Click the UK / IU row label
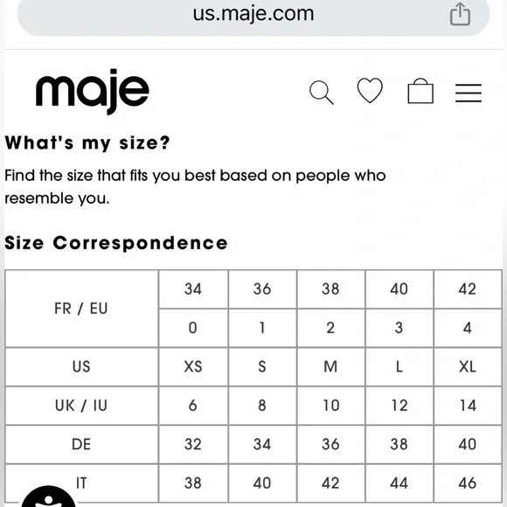The width and height of the screenshot is (507, 507). 81,406
